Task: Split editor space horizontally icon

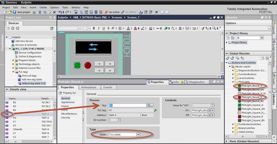Action: click(x=162, y=12)
